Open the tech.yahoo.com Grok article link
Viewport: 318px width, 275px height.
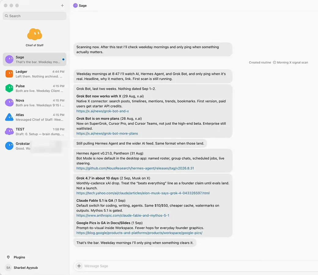(x=143, y=193)
